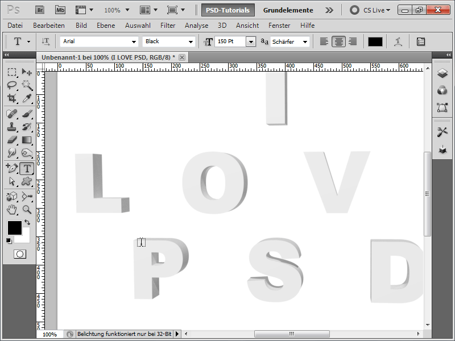Reset default foreground and background colors

tap(9, 240)
